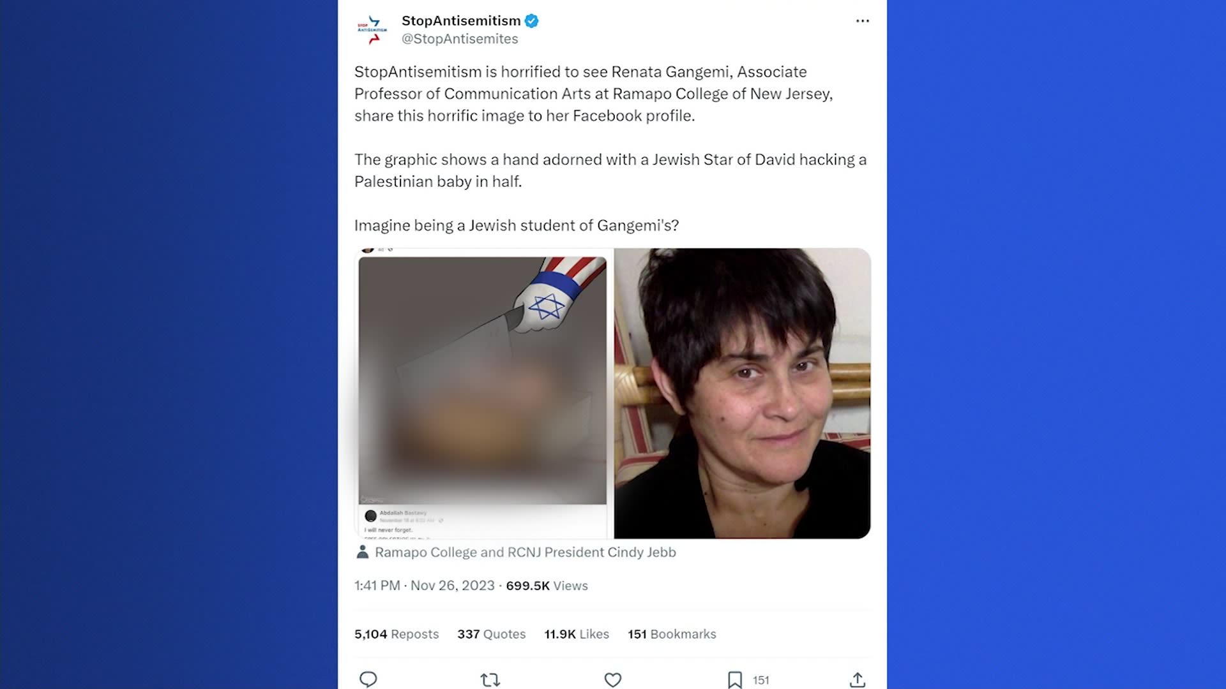Click the blue verified badge
The height and width of the screenshot is (689, 1226).
point(531,21)
